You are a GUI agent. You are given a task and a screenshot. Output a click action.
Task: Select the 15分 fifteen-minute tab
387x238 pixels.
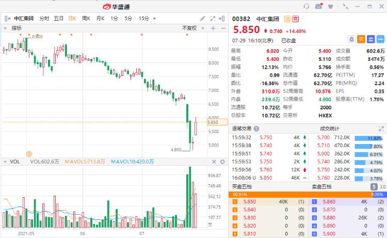pyautogui.click(x=143, y=19)
